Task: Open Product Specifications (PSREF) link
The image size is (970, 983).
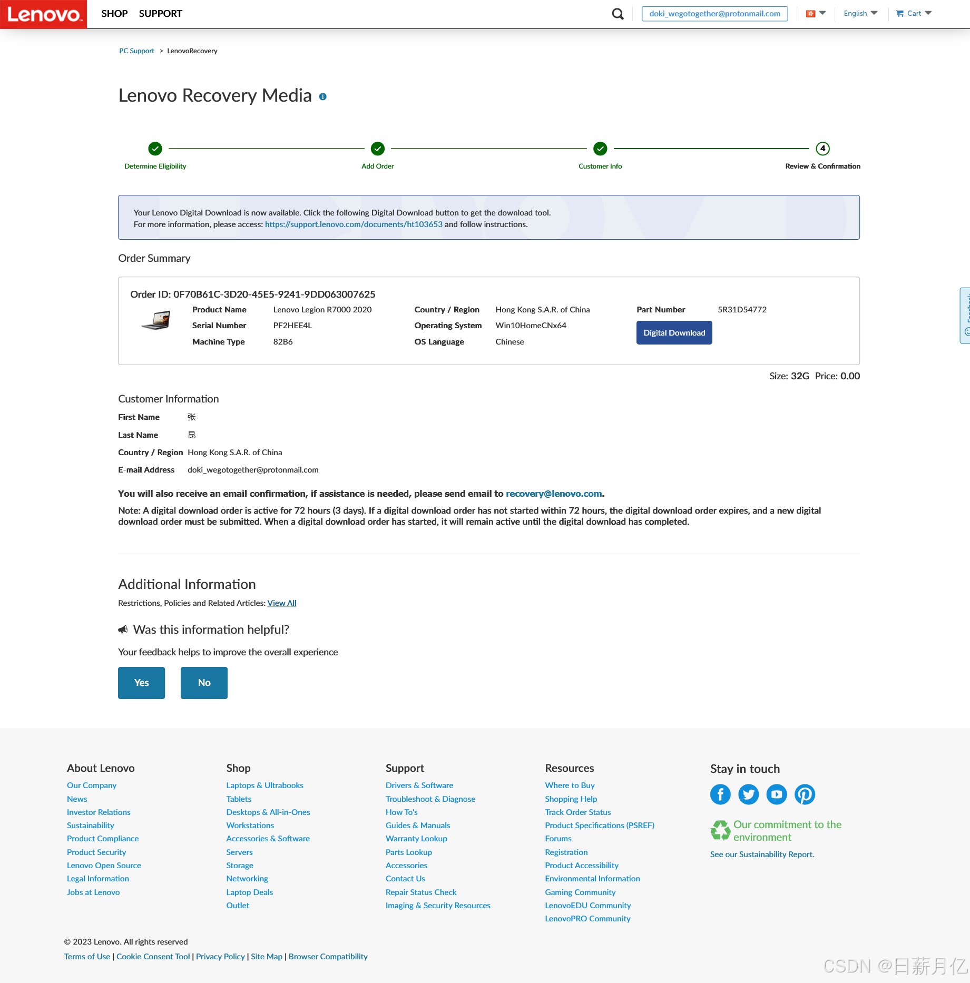Action: coord(600,825)
